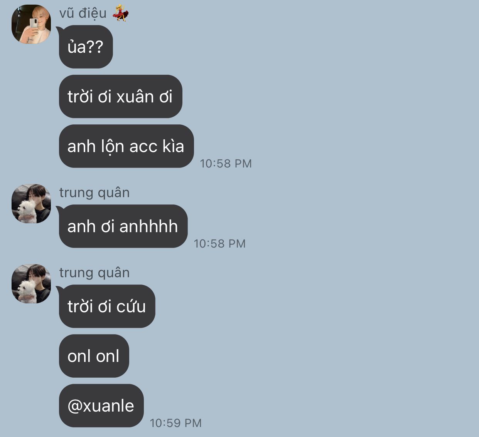The height and width of the screenshot is (437, 479).
Task: Click the second trung quân sender name
Action: click(94, 273)
